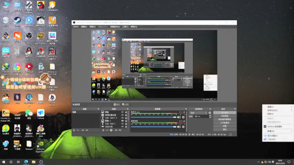Screen dimensions: 294x165
Task: Open transition properties gear icon
Action: 209,113
